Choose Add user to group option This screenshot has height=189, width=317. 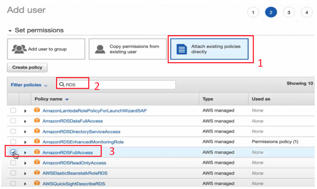(46, 49)
